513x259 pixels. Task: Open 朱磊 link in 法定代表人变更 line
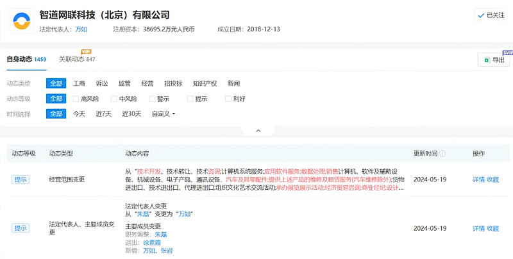(142, 214)
